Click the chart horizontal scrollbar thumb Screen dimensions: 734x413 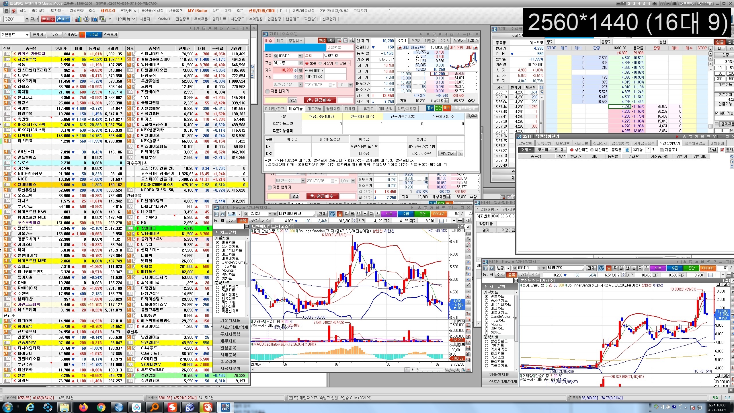pos(407,370)
